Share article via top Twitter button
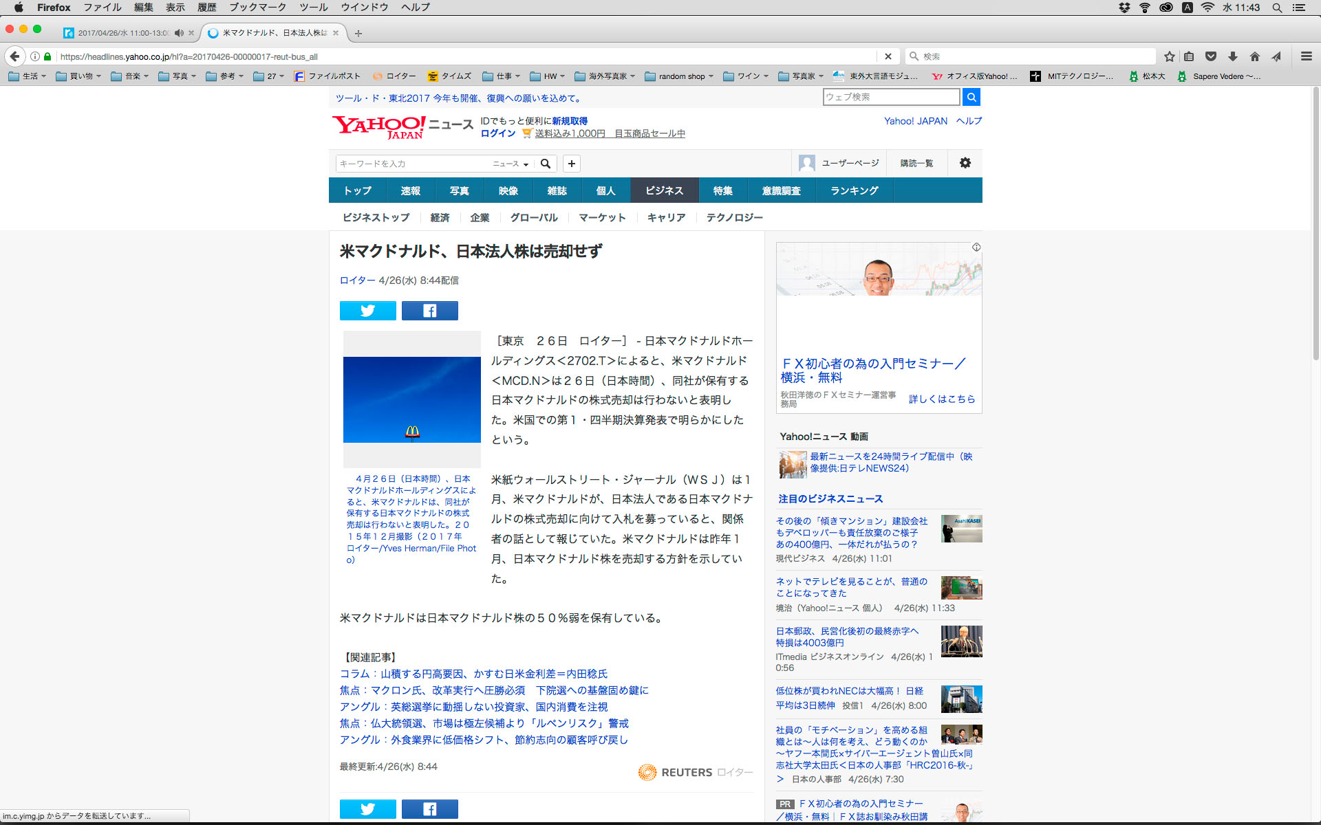The width and height of the screenshot is (1321, 825). (x=367, y=311)
